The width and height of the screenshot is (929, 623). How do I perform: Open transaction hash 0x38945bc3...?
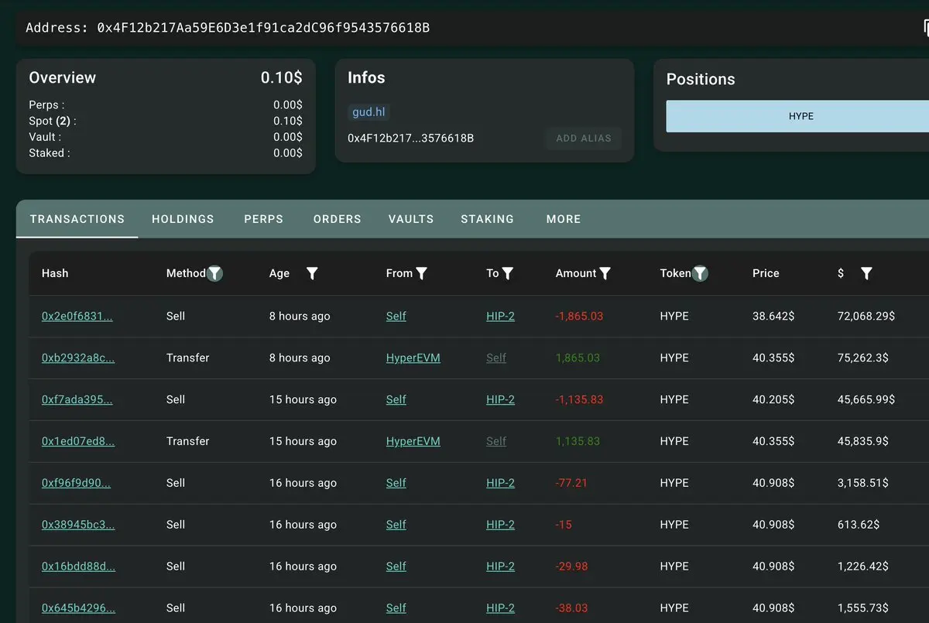(x=78, y=525)
